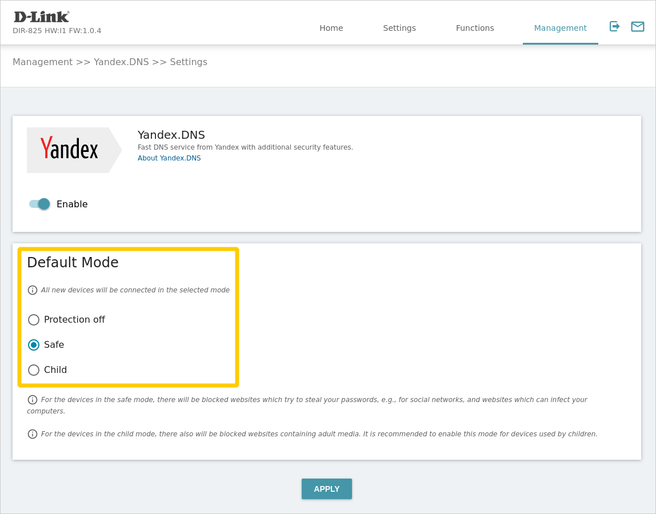Choose the 'Child' mode radio button
Viewport: 656px width, 514px height.
[x=34, y=370]
